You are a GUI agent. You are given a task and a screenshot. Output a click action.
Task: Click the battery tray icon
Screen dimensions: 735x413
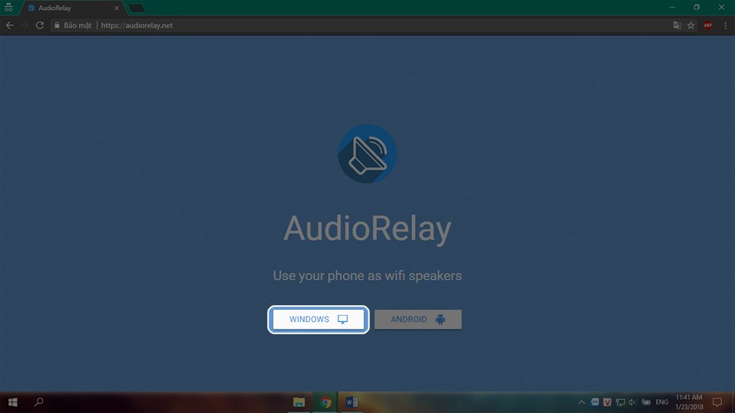[646, 402]
